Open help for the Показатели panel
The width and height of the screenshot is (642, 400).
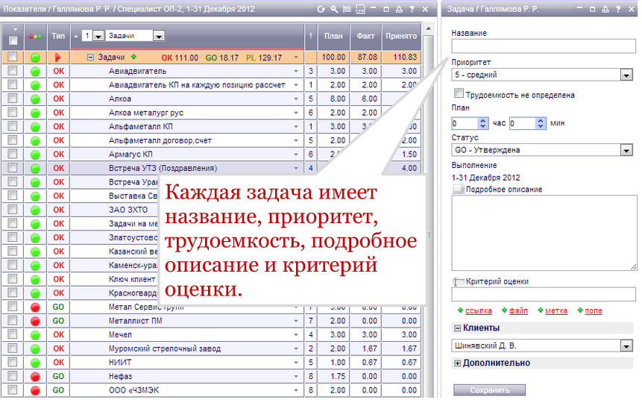(412, 9)
